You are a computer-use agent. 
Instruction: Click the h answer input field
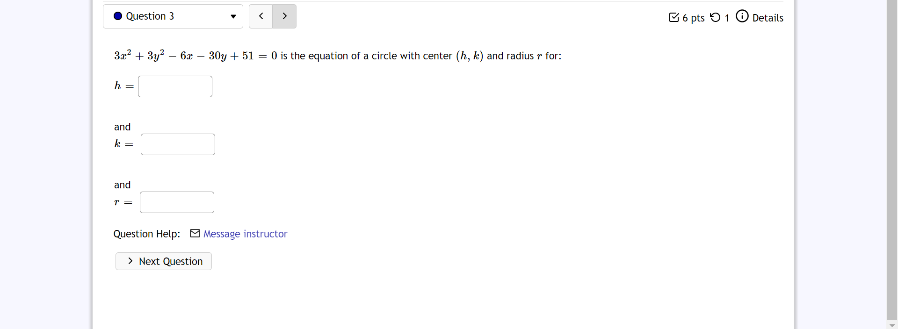(x=175, y=86)
